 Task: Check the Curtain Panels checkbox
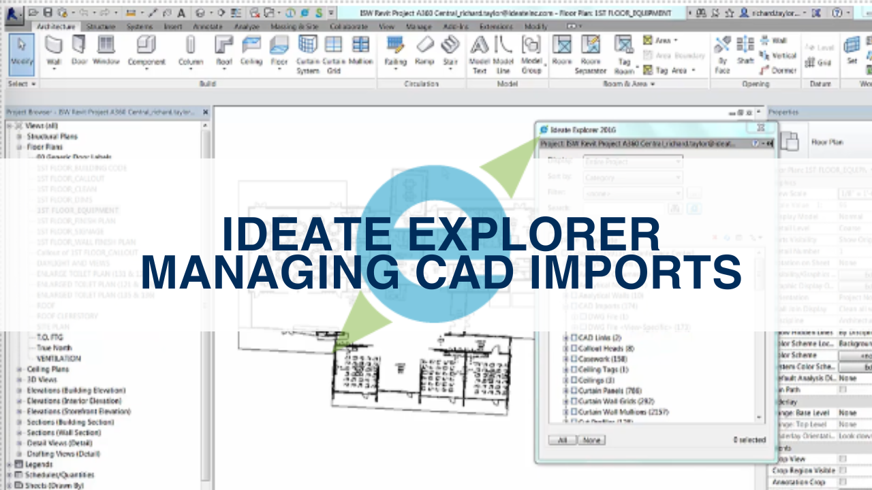click(x=574, y=391)
